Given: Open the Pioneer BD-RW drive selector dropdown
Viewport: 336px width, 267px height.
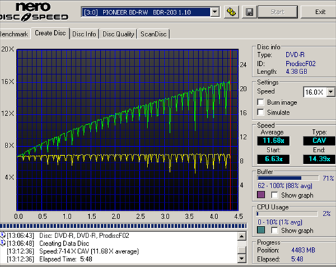Looking at the screenshot, I should tap(215, 12).
